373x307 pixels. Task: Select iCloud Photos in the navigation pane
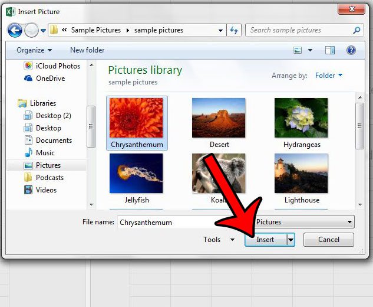pos(52,66)
